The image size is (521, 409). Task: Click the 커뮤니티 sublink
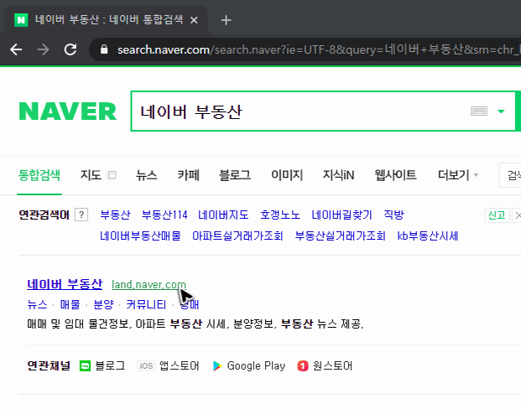click(146, 304)
